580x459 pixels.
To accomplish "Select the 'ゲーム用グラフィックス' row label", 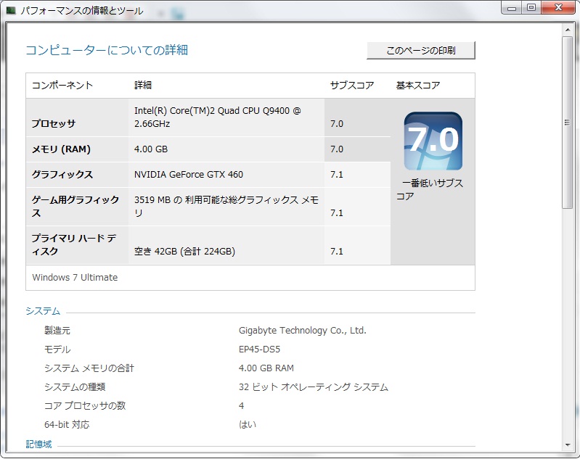I will point(75,206).
